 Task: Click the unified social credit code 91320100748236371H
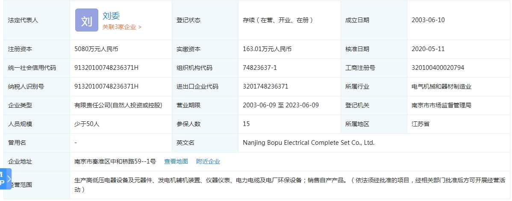point(106,68)
